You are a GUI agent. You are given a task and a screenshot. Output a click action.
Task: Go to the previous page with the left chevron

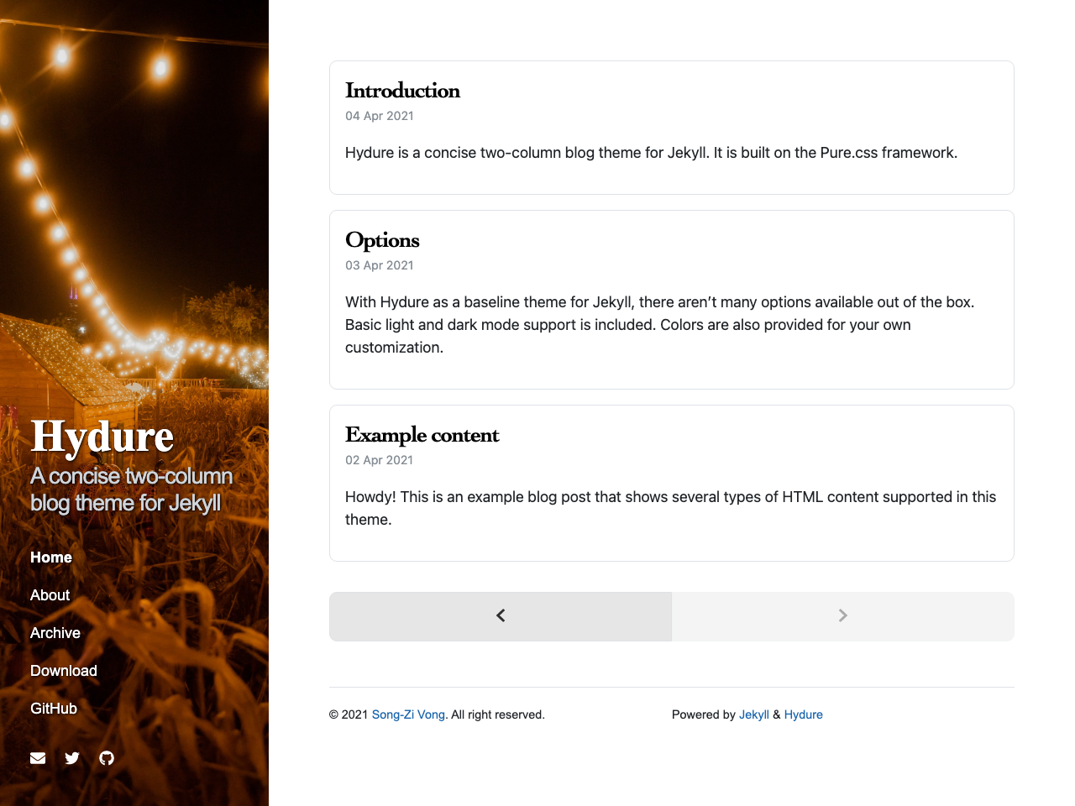click(500, 615)
